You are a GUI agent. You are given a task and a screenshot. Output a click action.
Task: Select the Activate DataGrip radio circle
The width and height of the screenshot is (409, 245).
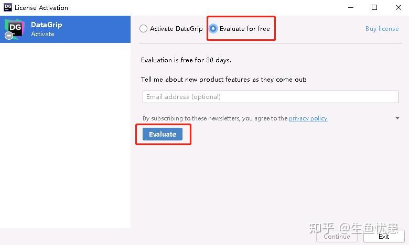(144, 29)
